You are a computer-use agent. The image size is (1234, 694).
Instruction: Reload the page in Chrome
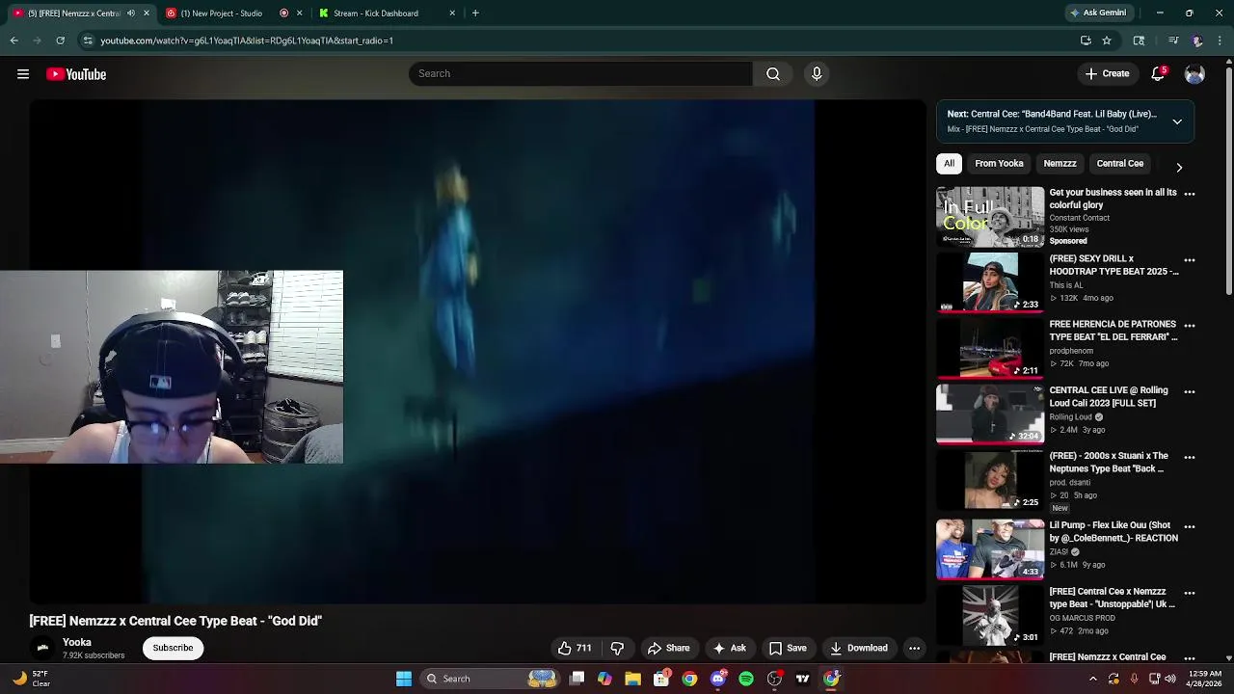[60, 40]
